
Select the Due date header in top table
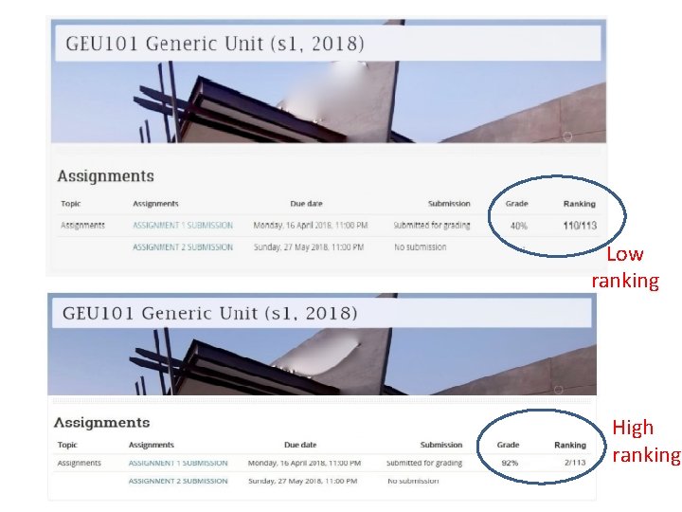(x=306, y=203)
